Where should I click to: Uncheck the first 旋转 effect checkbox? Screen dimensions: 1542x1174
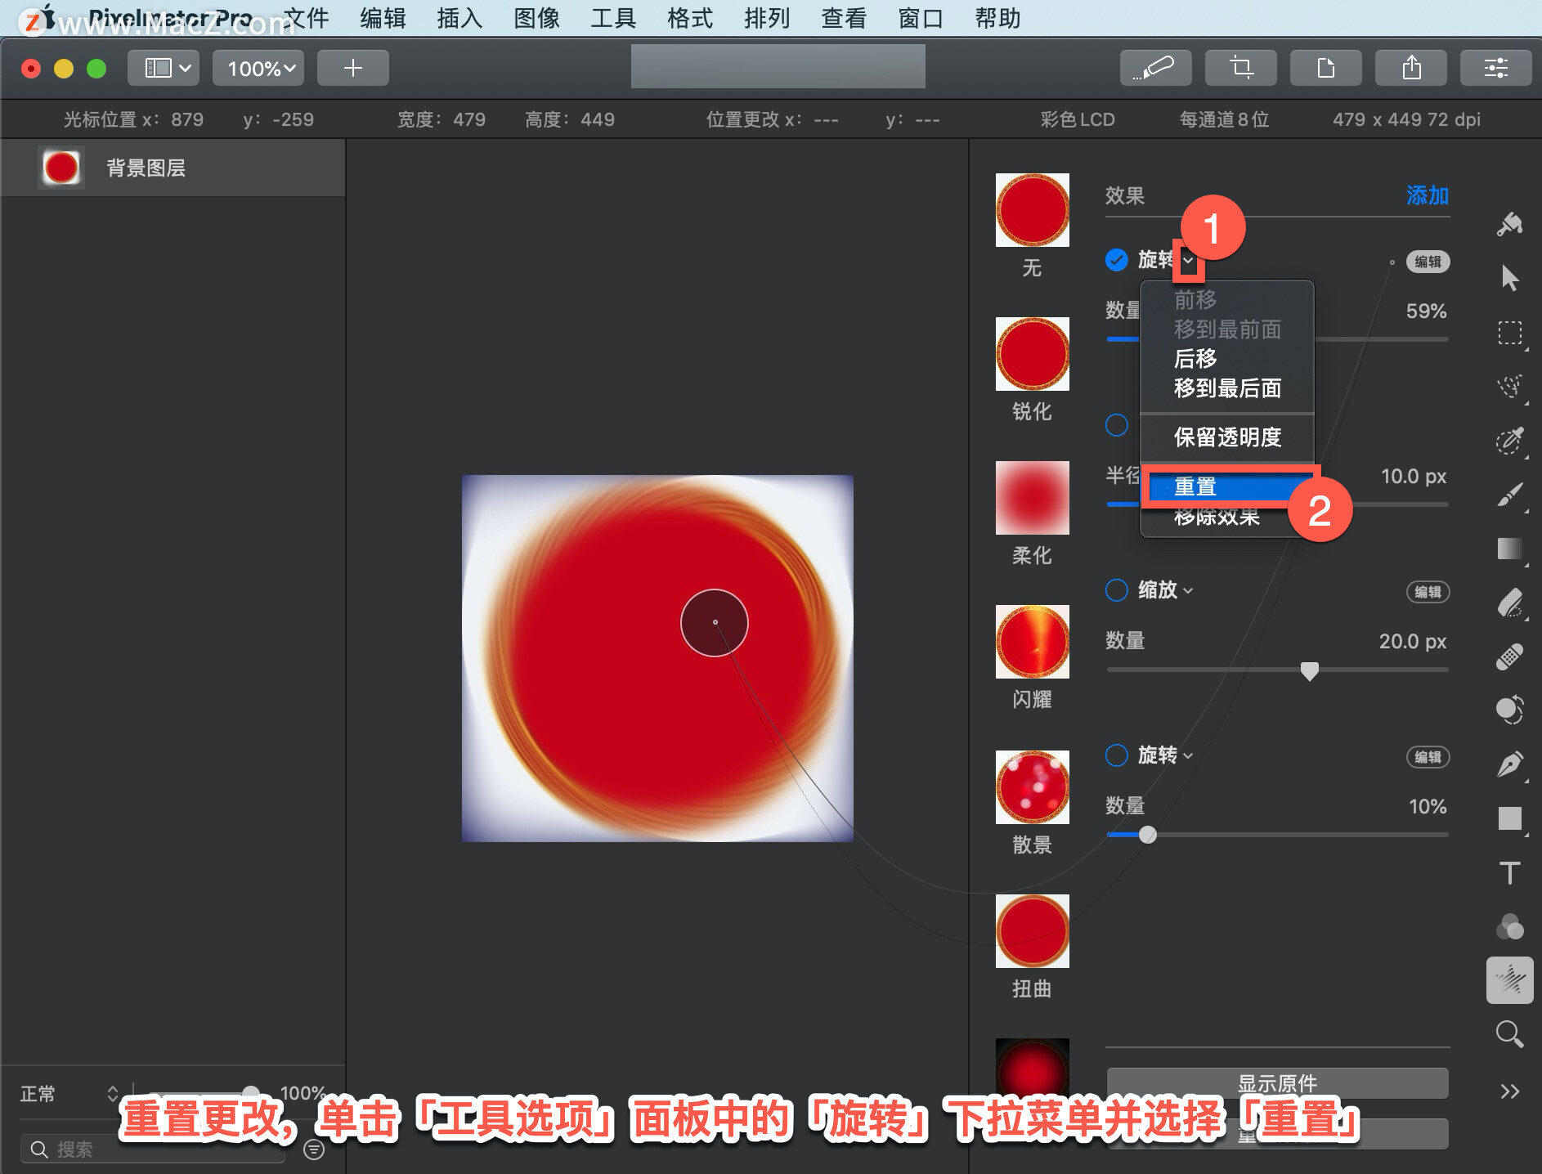point(1116,260)
